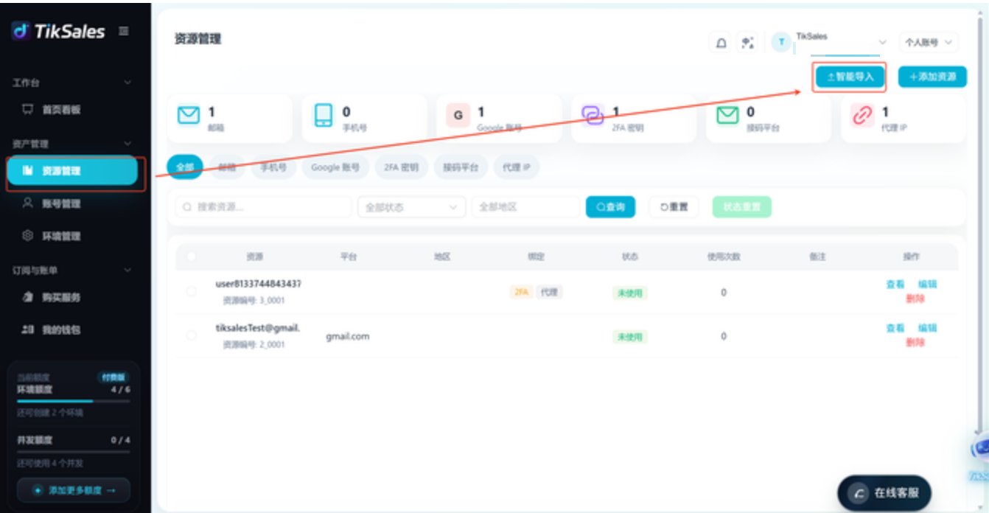Switch to the Google 账号 filter tab
The image size is (989, 513).
coord(335,167)
